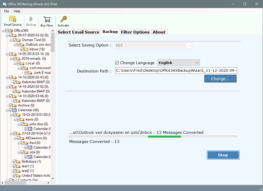Open the Help menu

(x=17, y=11)
